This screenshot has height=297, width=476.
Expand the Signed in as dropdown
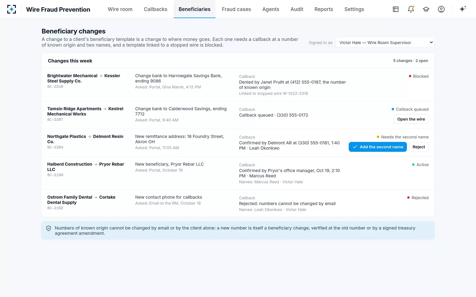click(x=385, y=43)
